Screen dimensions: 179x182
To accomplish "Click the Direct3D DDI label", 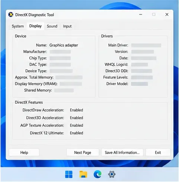I will [x=117, y=71].
